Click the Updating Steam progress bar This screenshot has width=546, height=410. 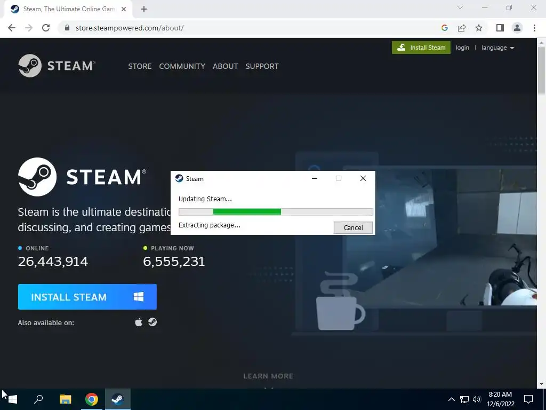point(276,211)
